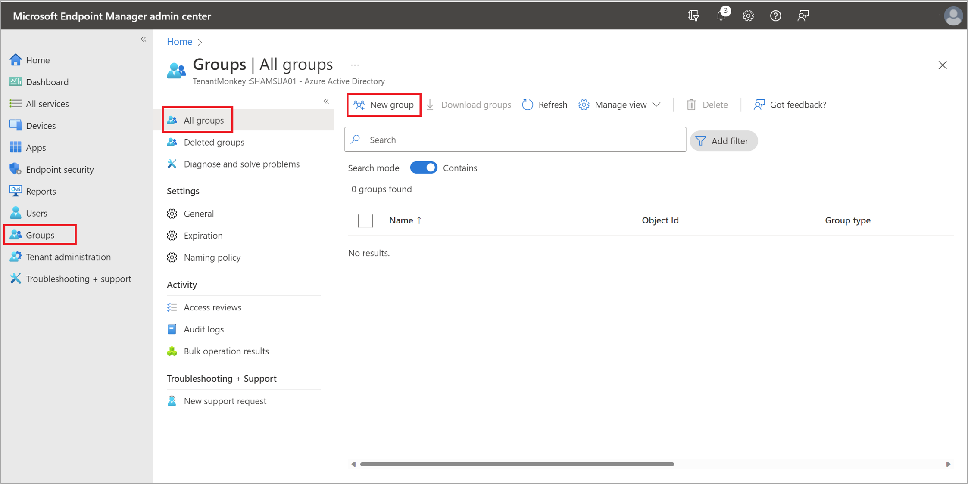Collapse the Groups blade menu chevron

326,101
